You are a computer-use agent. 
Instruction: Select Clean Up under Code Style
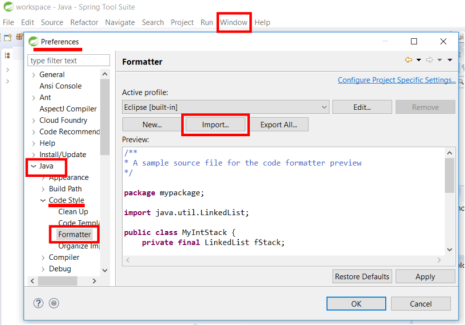click(x=73, y=212)
